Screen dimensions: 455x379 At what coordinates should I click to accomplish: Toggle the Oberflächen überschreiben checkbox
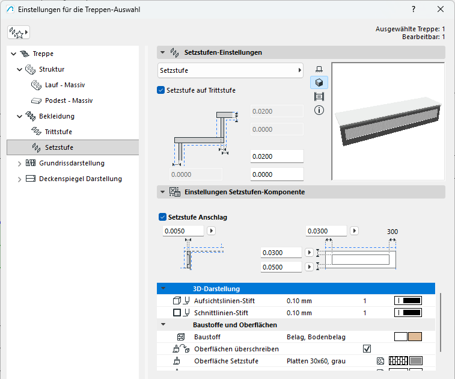(367, 349)
